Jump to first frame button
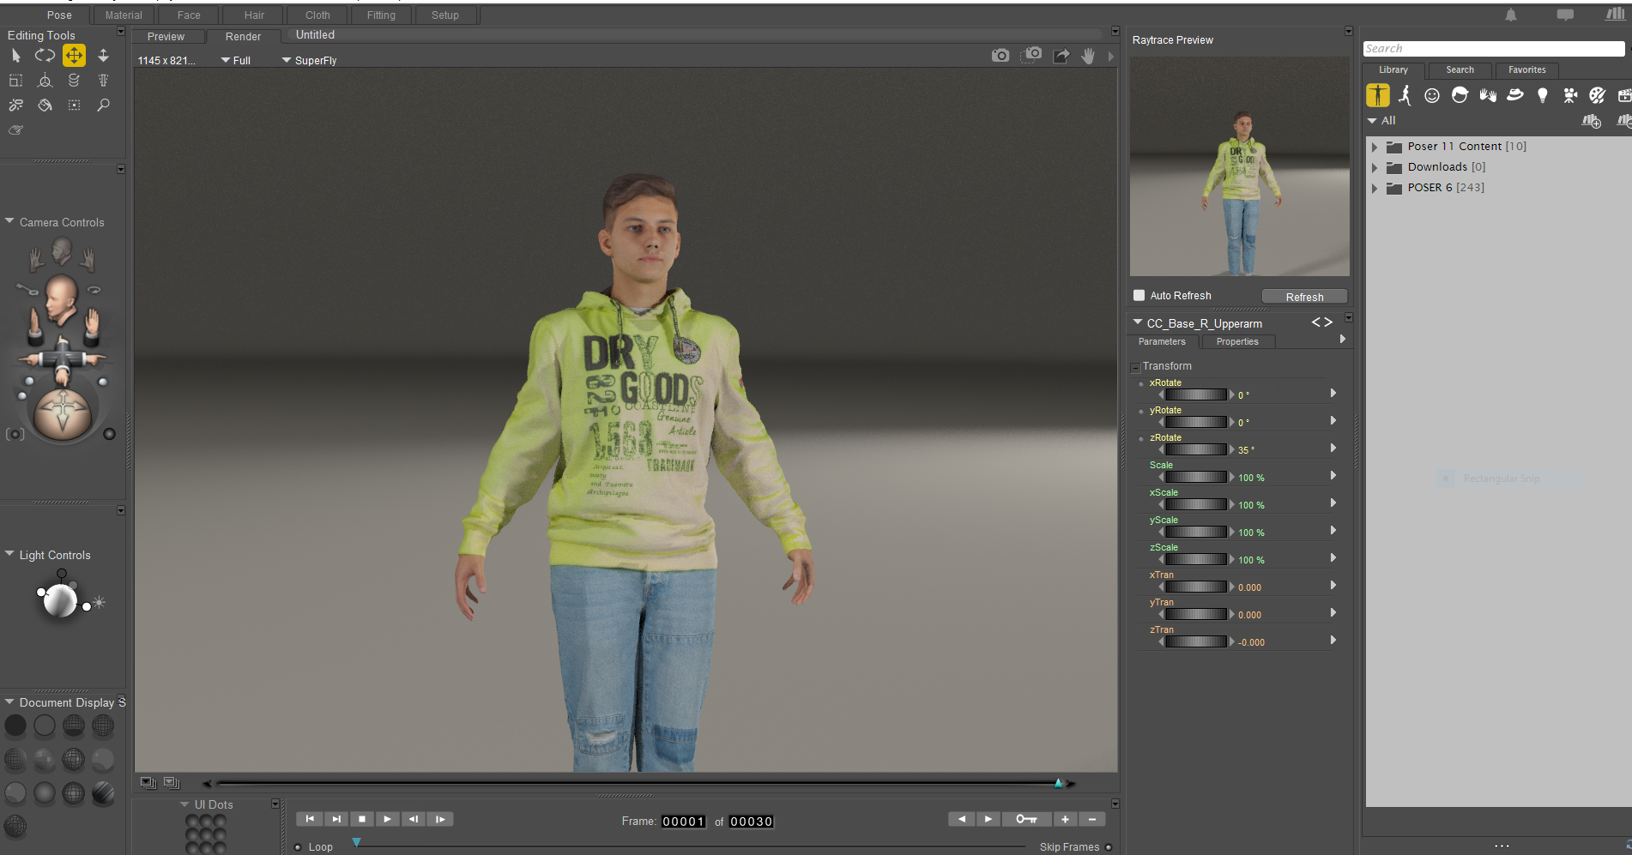 coord(310,819)
